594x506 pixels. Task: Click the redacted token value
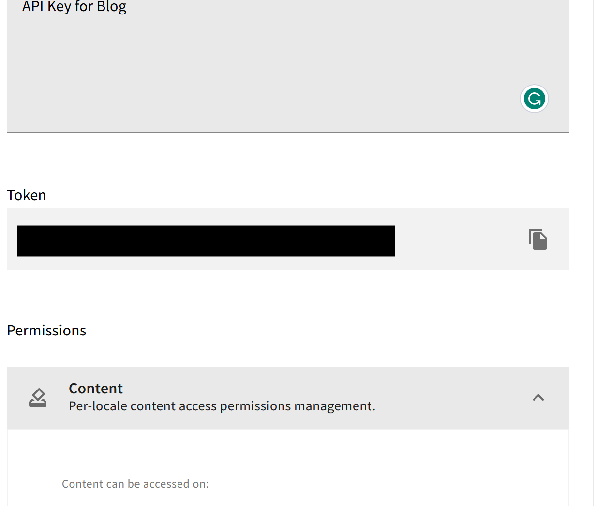(x=206, y=241)
